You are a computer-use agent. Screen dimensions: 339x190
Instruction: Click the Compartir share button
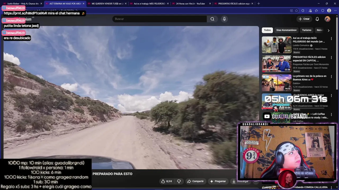point(195,181)
